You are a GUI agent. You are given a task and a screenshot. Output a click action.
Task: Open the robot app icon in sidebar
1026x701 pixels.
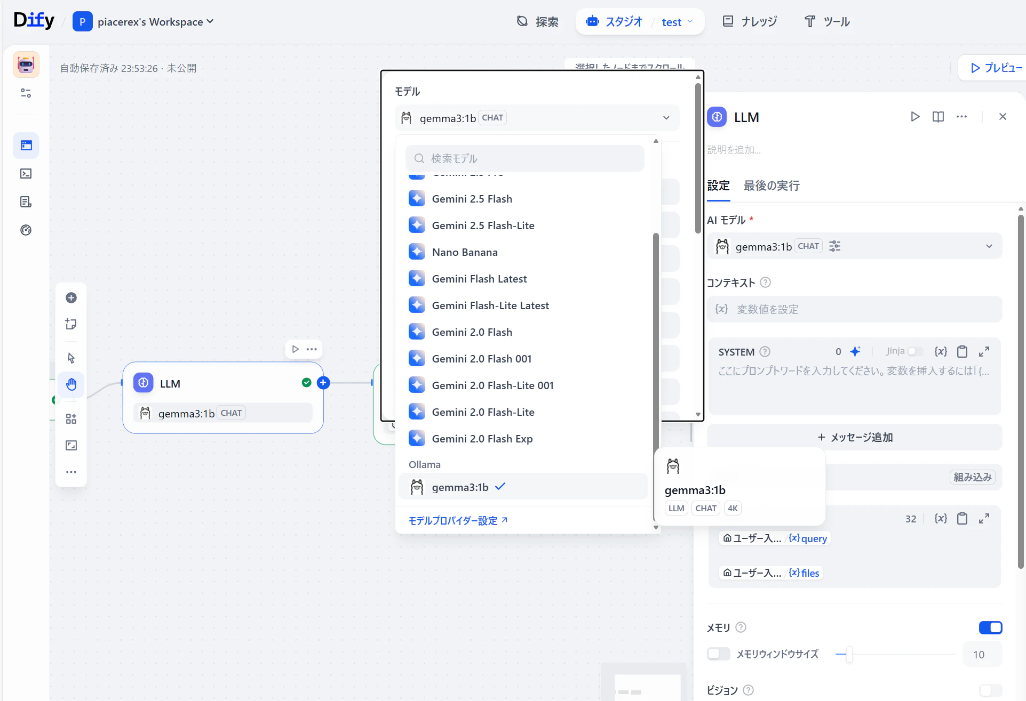26,65
